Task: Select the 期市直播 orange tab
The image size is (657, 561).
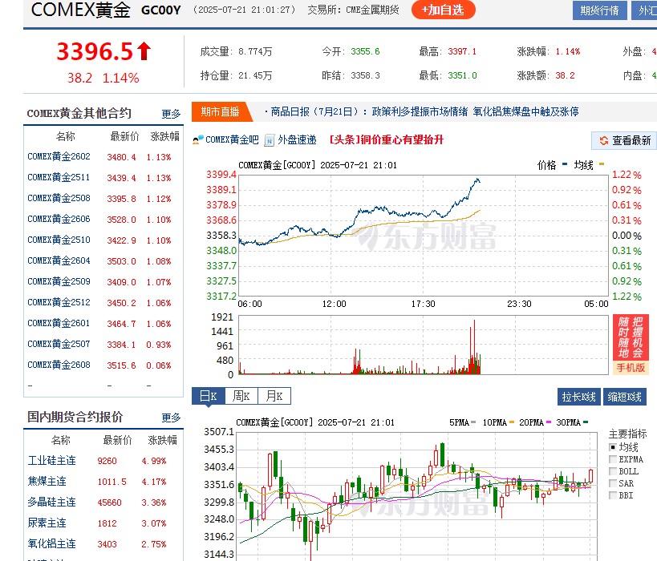Action: pyautogui.click(x=221, y=111)
